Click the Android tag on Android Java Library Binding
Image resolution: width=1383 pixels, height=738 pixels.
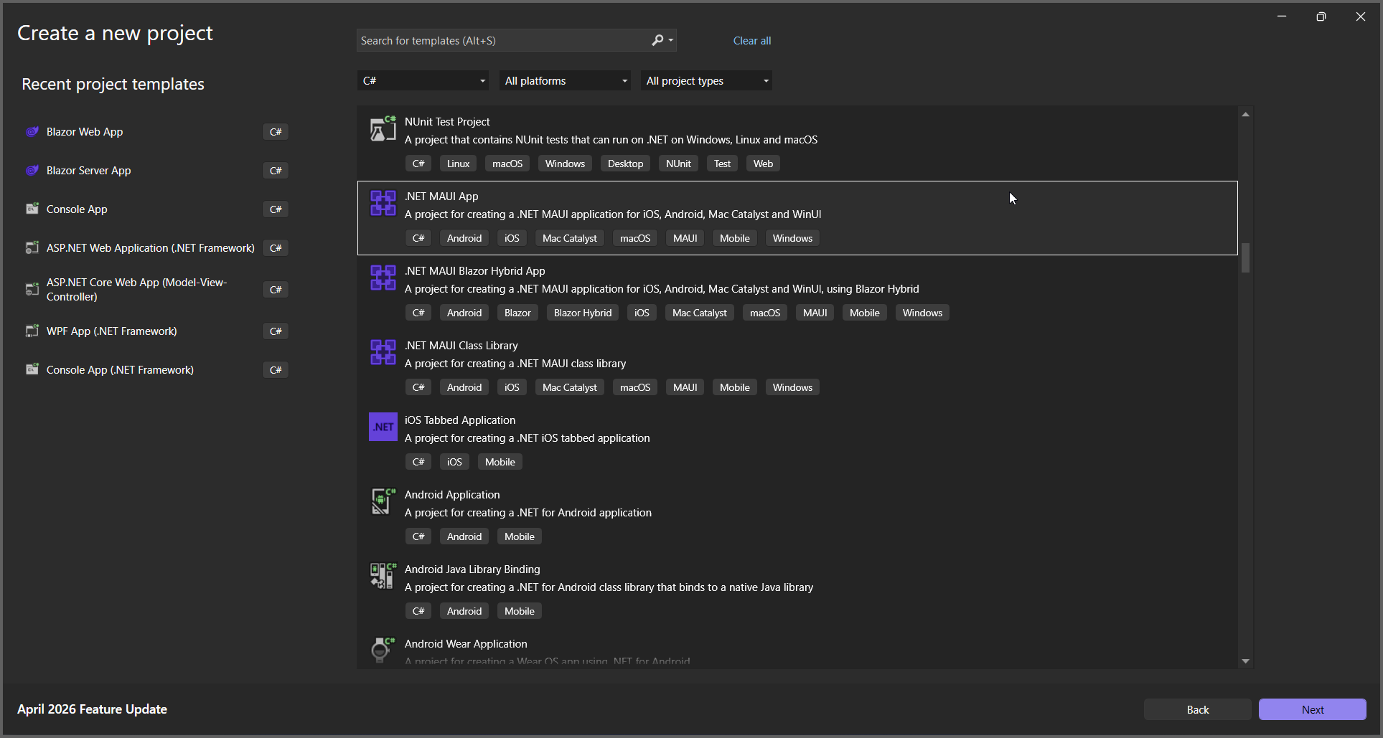[464, 611]
